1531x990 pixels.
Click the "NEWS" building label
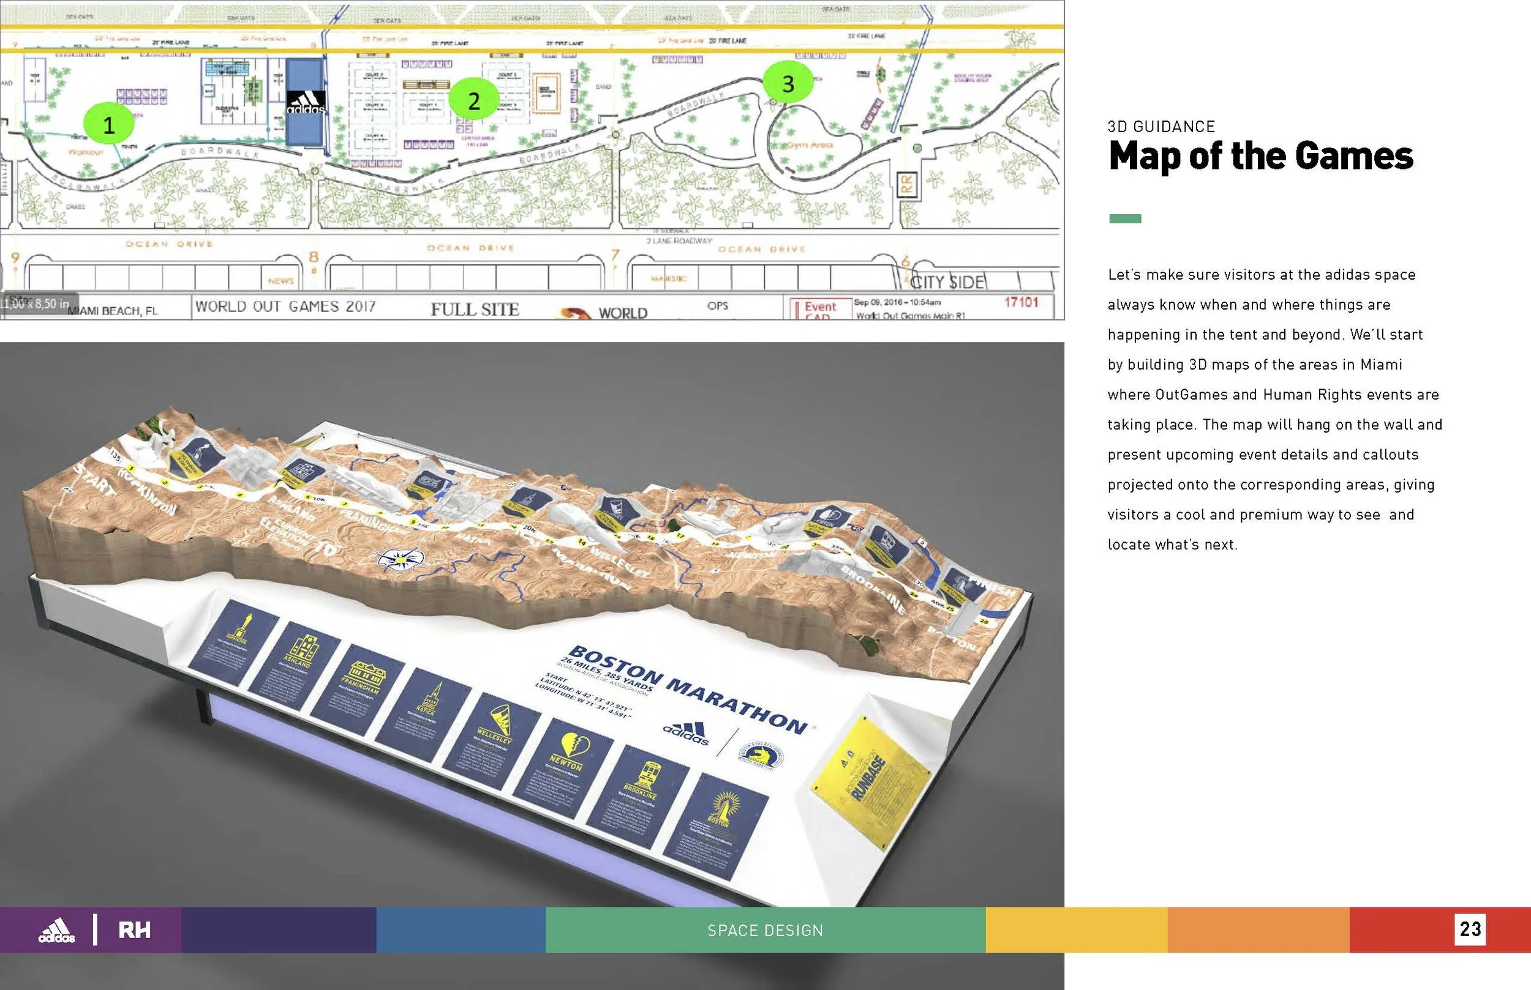click(280, 280)
